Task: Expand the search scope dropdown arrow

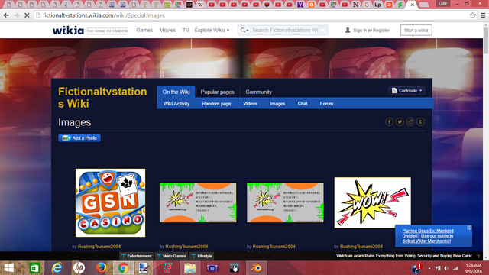Action: (x=244, y=31)
